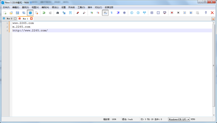The width and height of the screenshot is (217, 123).
Task: Open the split view columns icon
Action: (158, 13)
